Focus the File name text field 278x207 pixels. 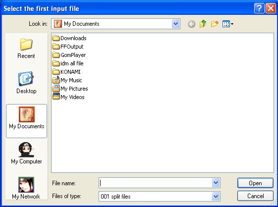(x=155, y=183)
